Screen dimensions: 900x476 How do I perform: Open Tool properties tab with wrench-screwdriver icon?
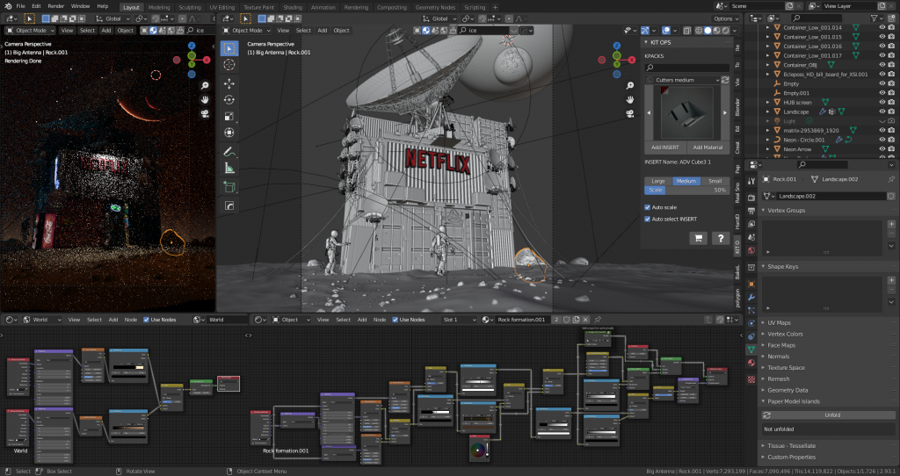click(751, 181)
